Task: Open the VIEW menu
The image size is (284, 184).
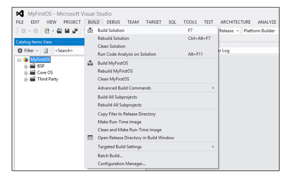Action: 51,22
